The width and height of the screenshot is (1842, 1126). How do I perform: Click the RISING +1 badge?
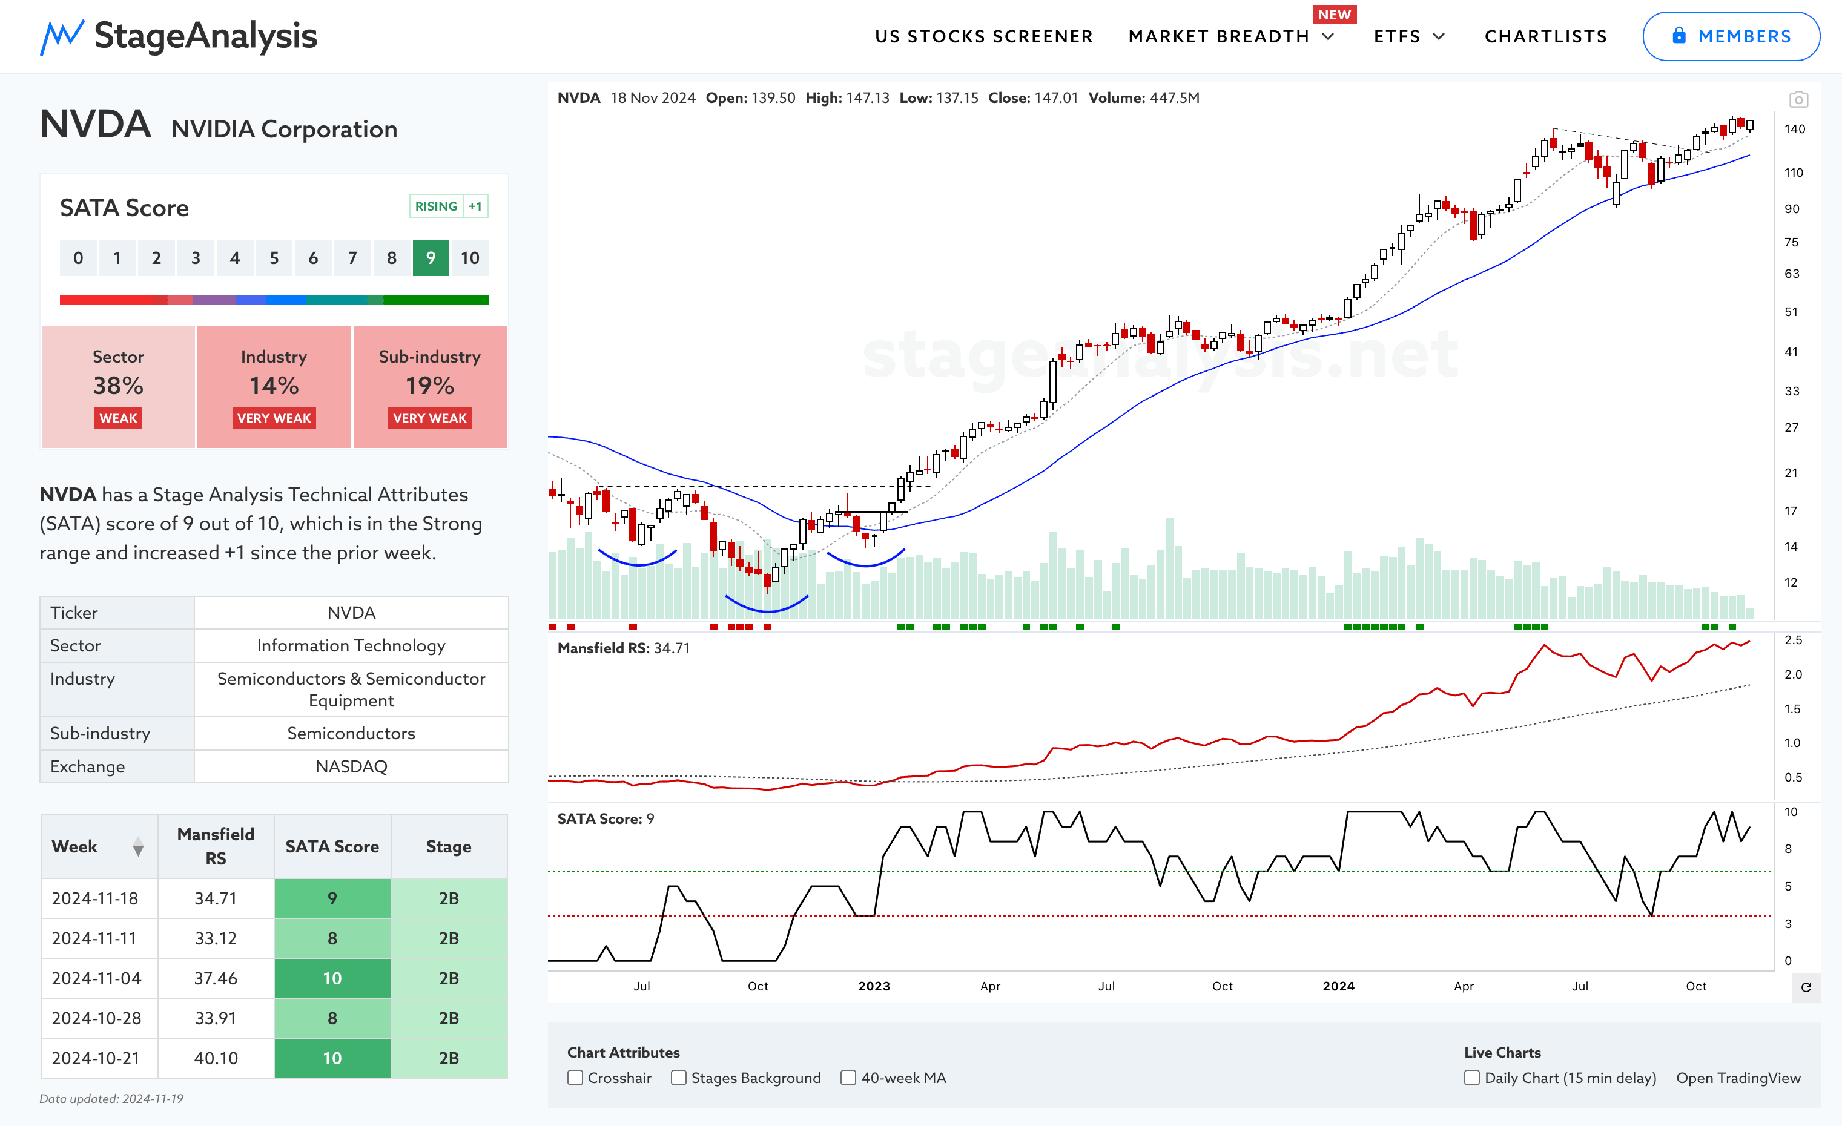tap(449, 206)
